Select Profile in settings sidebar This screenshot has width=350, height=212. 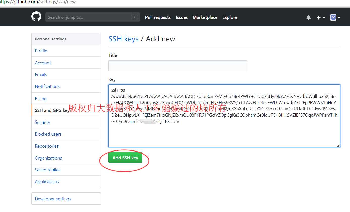(66, 51)
